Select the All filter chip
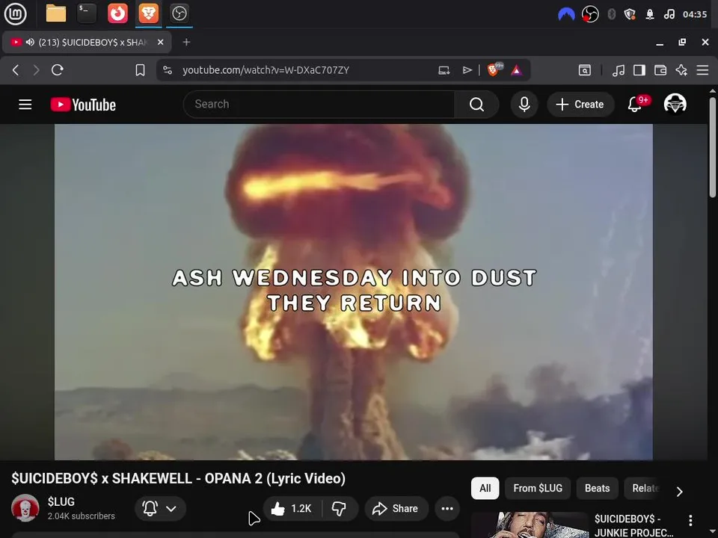Viewport: 718px width, 538px height. pyautogui.click(x=485, y=488)
